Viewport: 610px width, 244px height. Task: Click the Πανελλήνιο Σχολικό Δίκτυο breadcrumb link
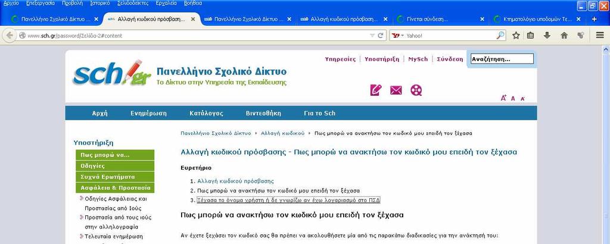tap(216, 133)
